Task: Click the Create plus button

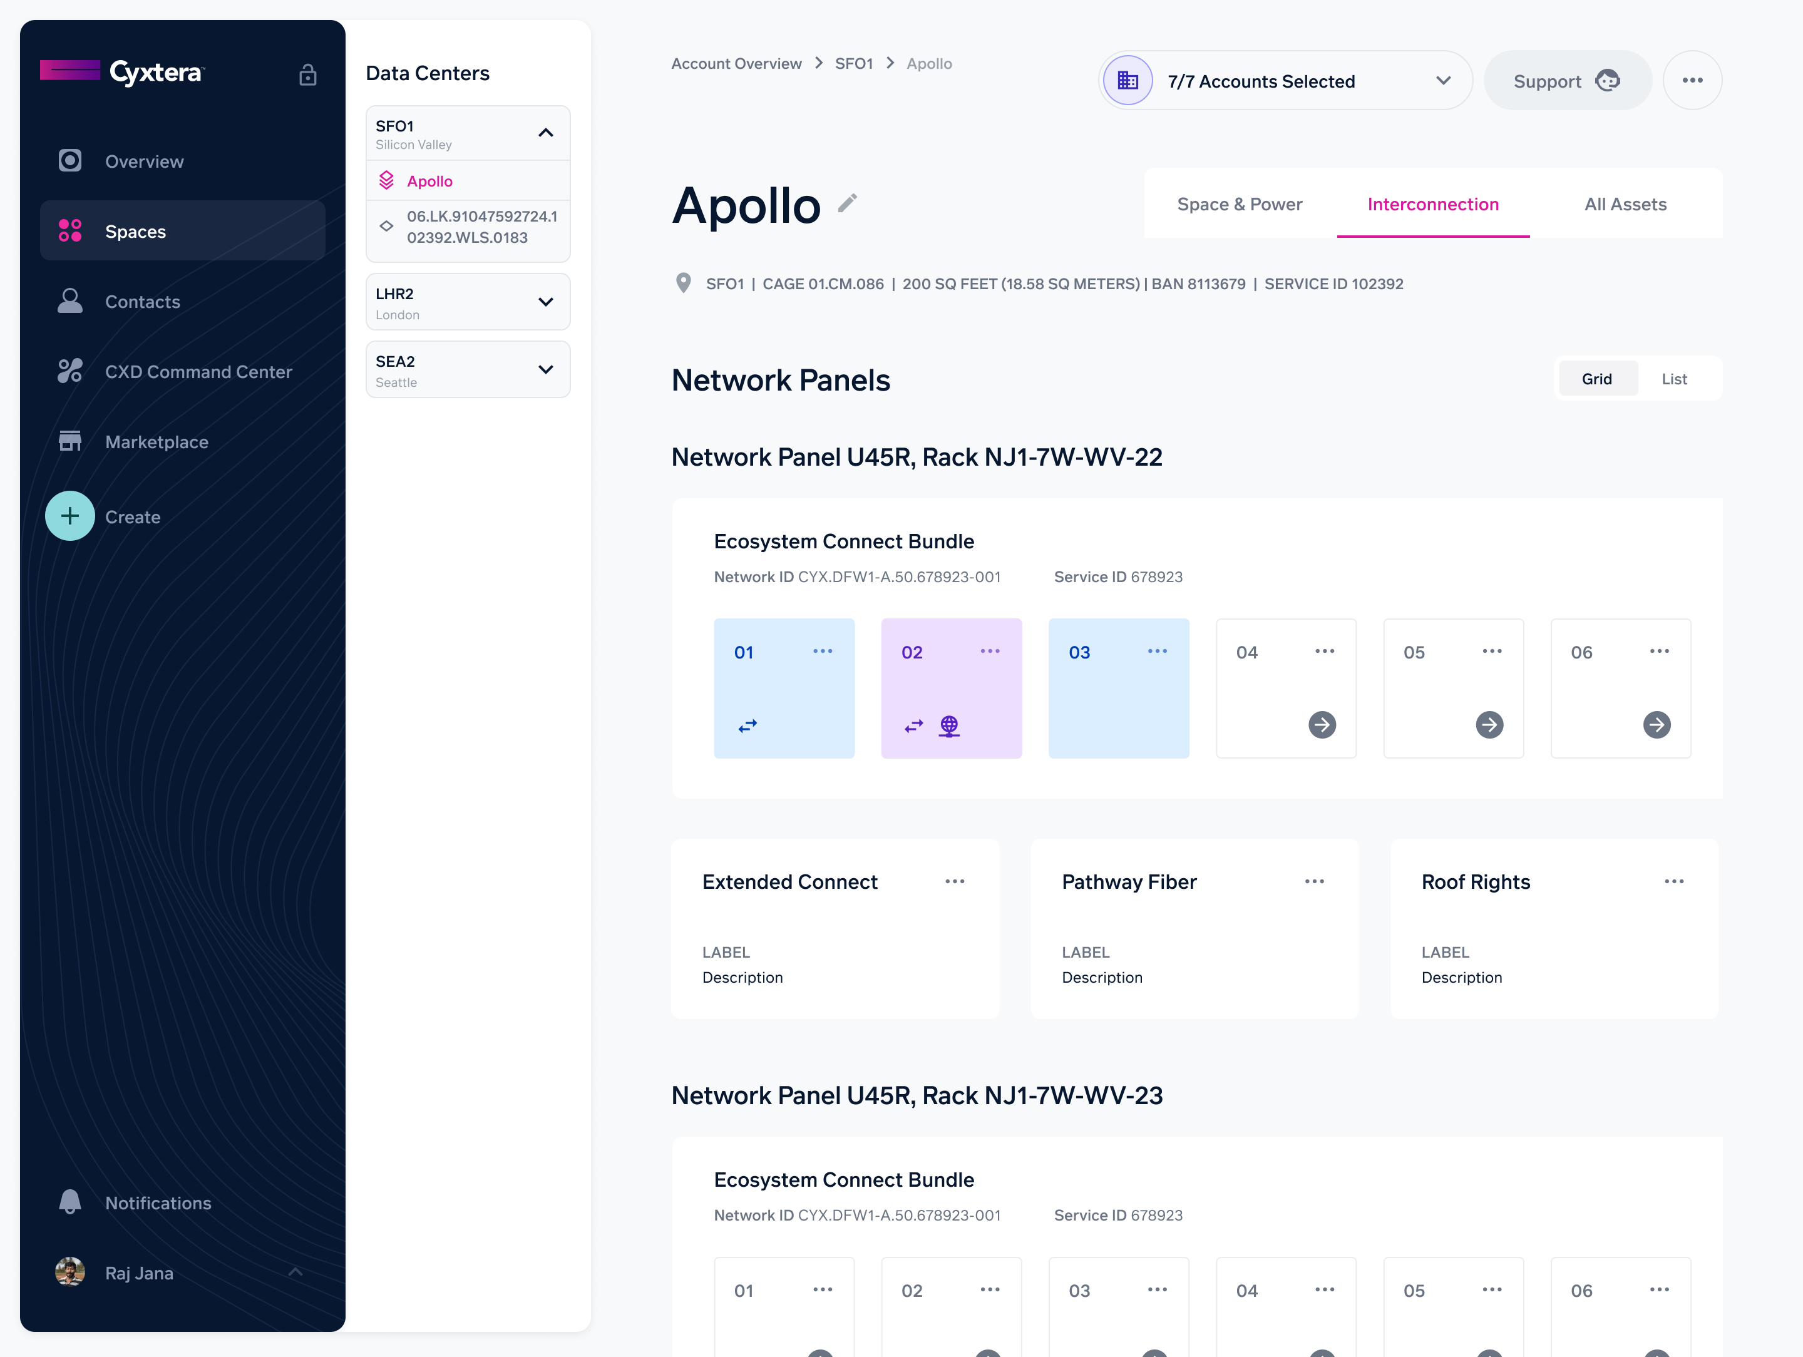Action: point(70,516)
